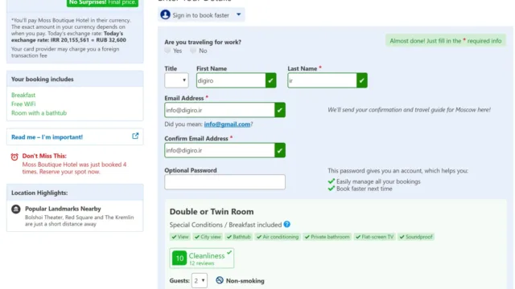Click the green checkmark beside First Name

(x=270, y=80)
